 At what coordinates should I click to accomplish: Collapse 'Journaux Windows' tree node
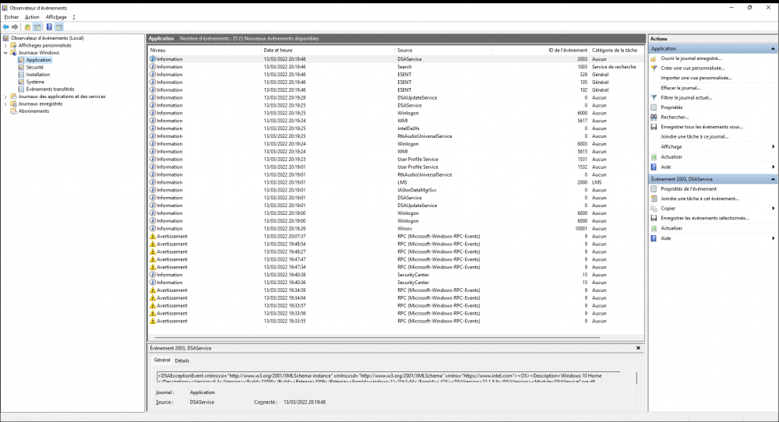click(5, 53)
